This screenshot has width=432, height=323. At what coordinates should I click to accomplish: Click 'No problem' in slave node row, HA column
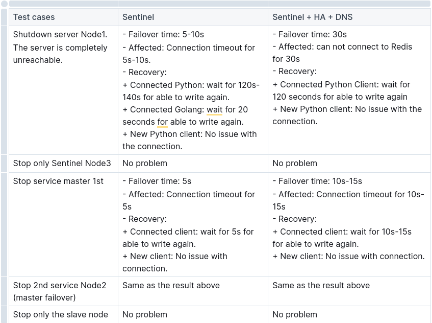click(295, 315)
